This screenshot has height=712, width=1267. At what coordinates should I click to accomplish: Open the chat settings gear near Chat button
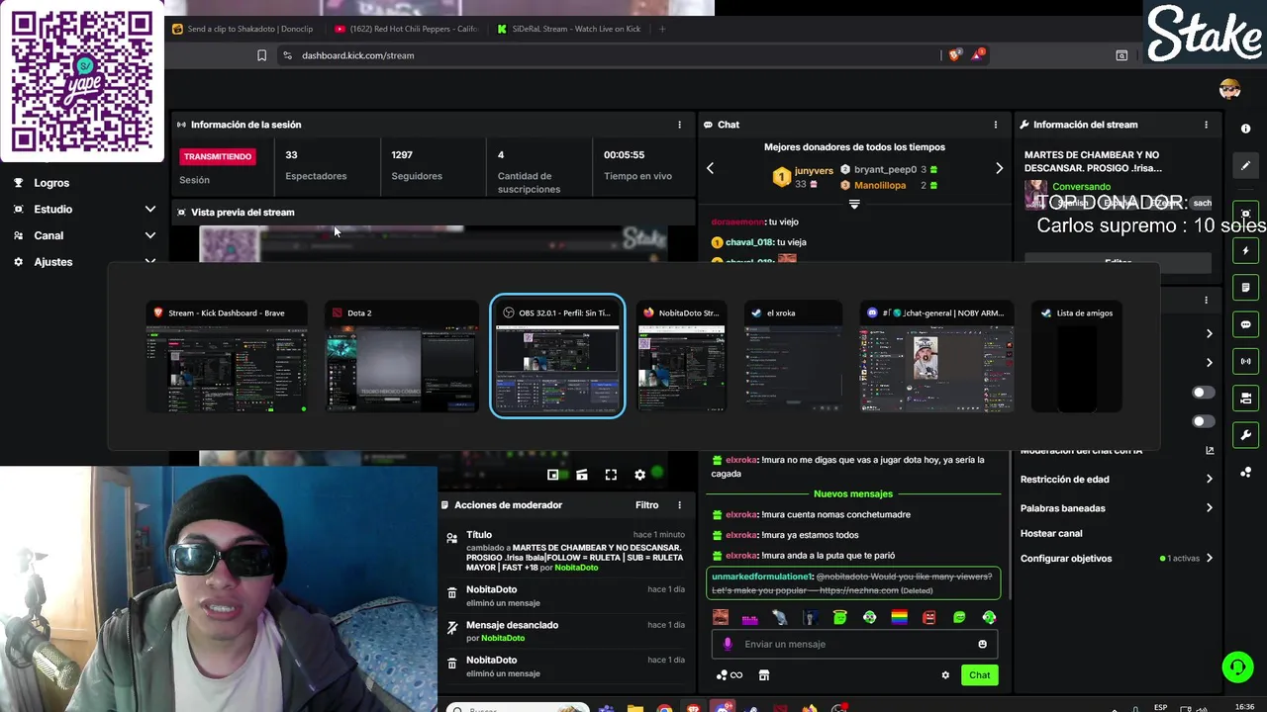click(945, 675)
